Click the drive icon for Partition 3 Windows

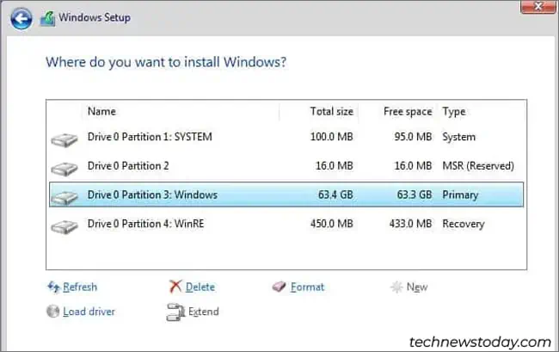[x=64, y=197]
